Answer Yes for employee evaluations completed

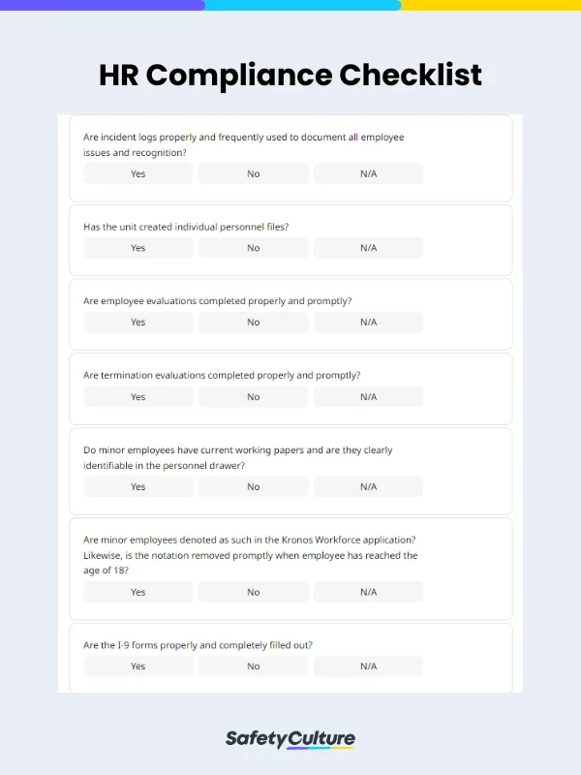click(138, 323)
